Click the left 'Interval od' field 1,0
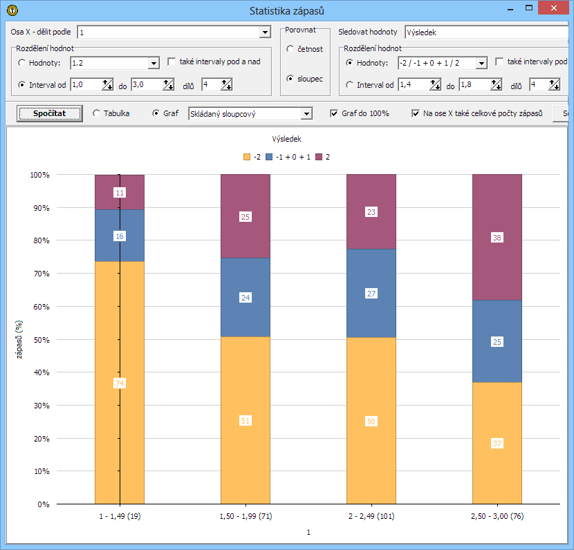 coord(86,84)
